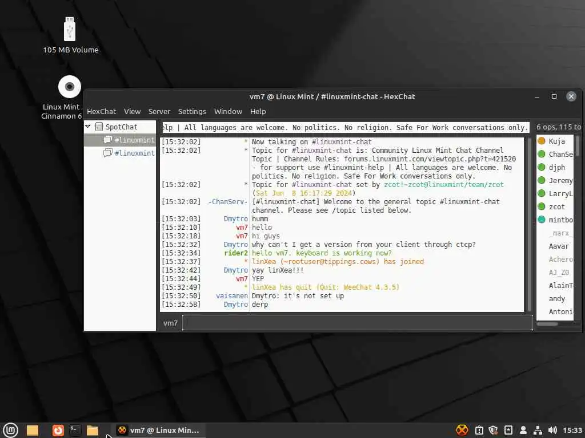Image resolution: width=585 pixels, height=438 pixels.
Task: Open the Window menu
Action: pos(228,111)
